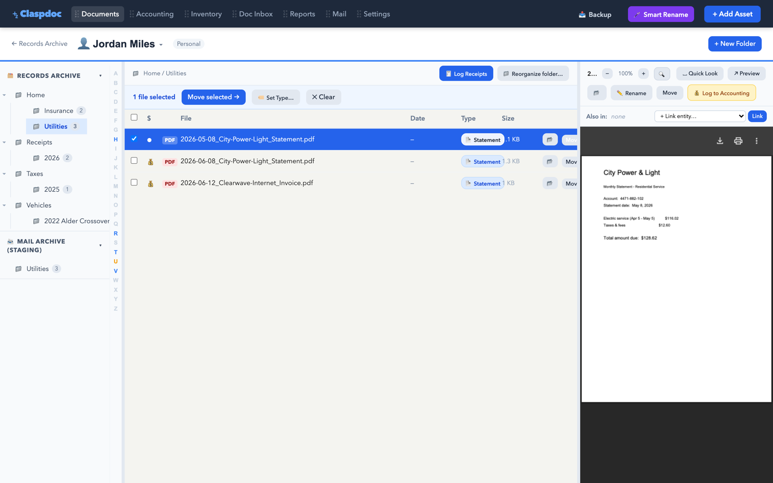Click the Statement type tag on Clearwave invoice
773x483 pixels.
pyautogui.click(x=483, y=184)
